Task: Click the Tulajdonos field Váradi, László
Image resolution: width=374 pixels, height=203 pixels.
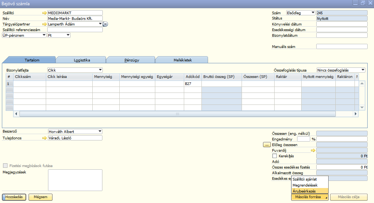Action: 75,138
